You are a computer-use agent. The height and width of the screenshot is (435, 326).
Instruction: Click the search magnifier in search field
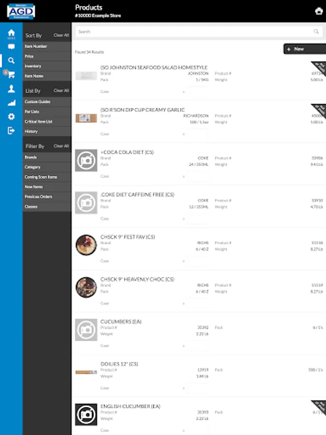(316, 31)
